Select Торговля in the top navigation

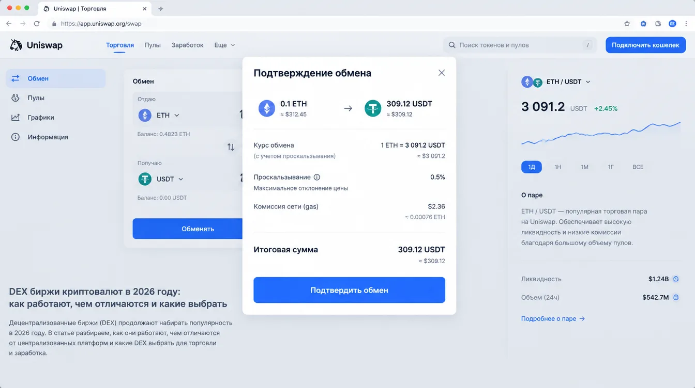[120, 45]
